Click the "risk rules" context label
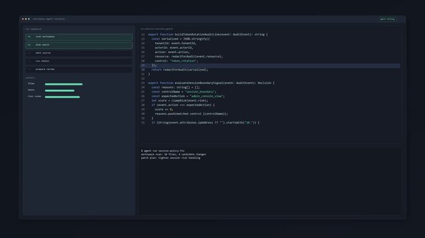 tap(34, 97)
